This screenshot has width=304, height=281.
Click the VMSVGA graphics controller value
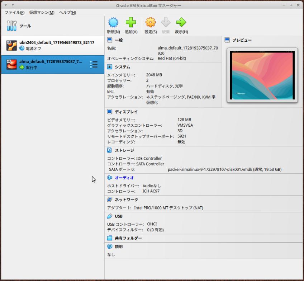[185, 125]
